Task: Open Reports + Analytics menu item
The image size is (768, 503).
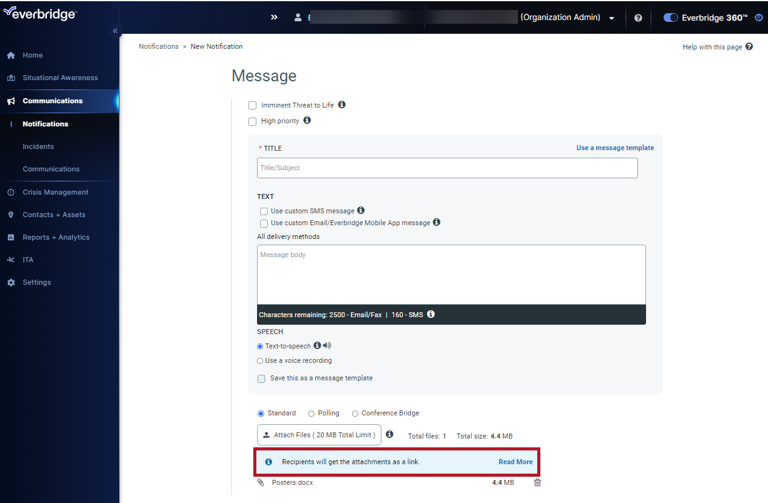Action: (56, 238)
